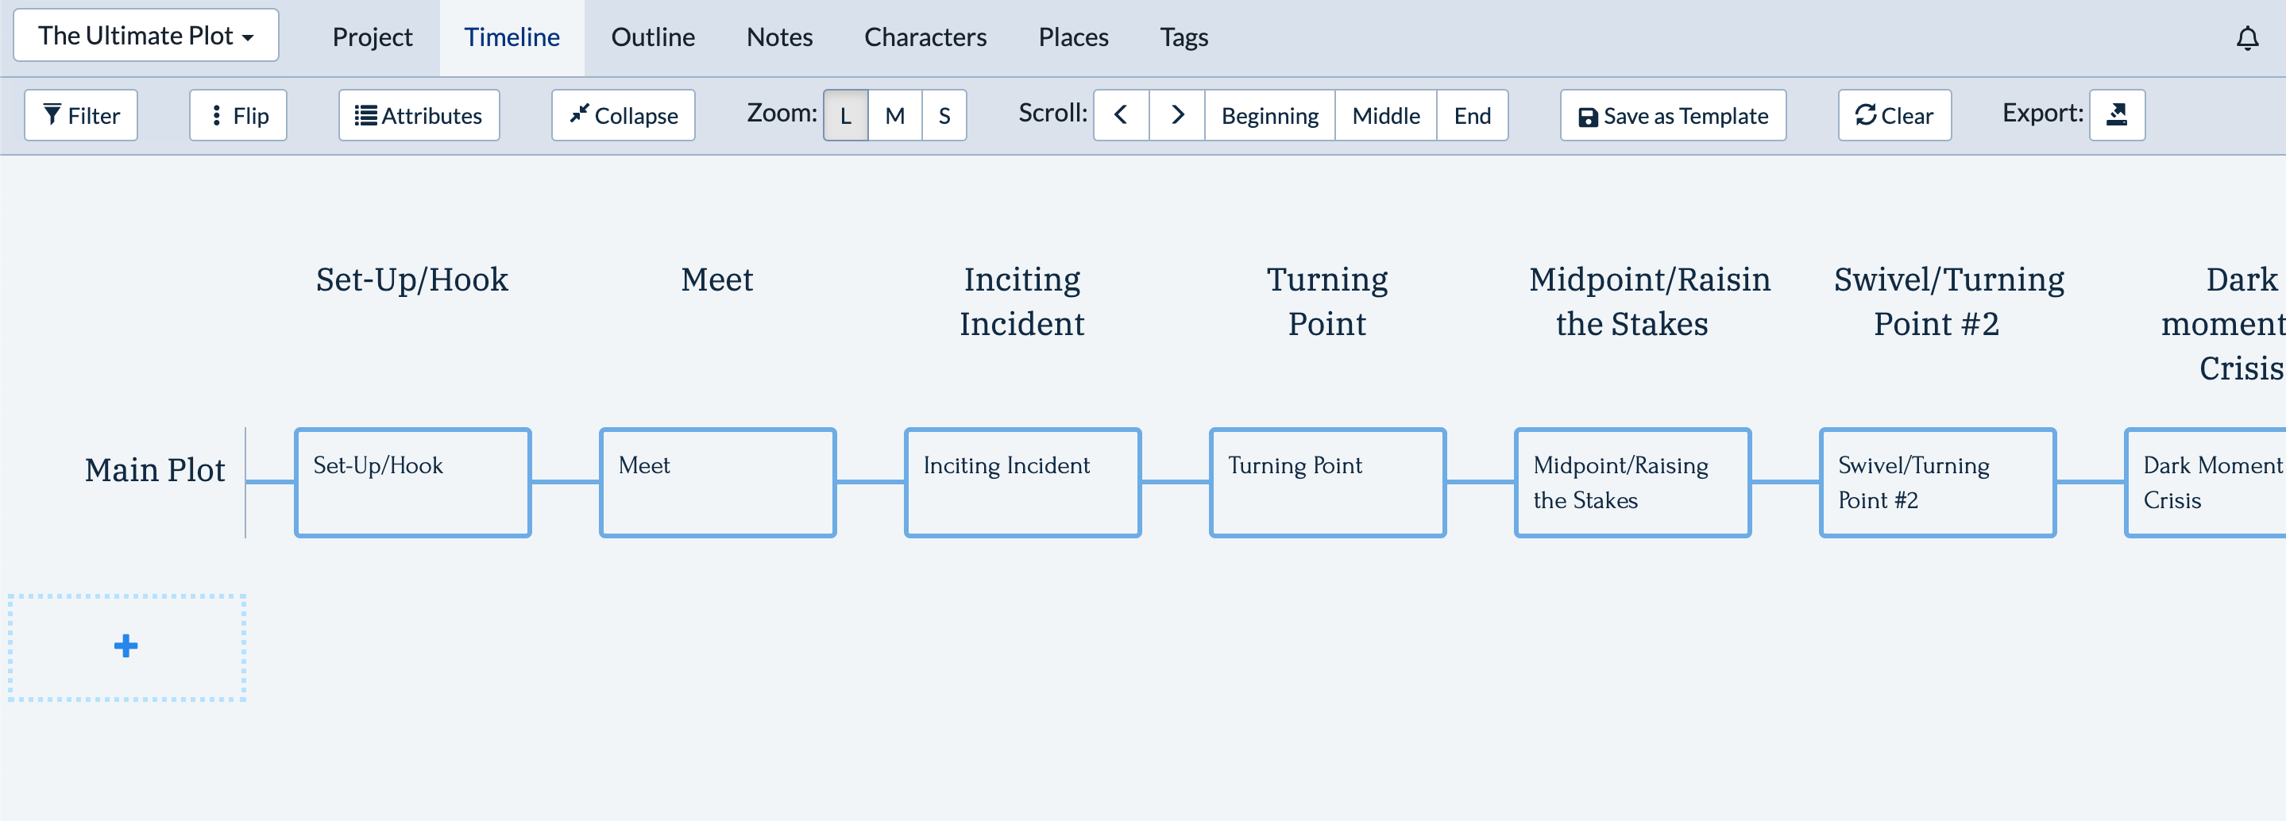Add a new plotline with plus box
This screenshot has height=821, width=2286.
[x=127, y=647]
